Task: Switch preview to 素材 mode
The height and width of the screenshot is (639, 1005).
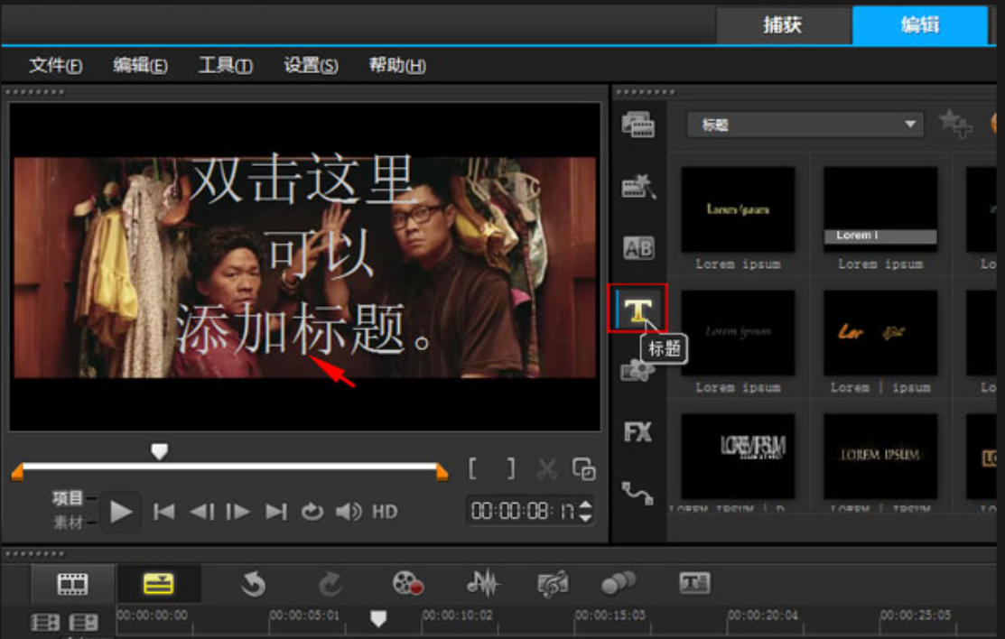Action: click(68, 523)
